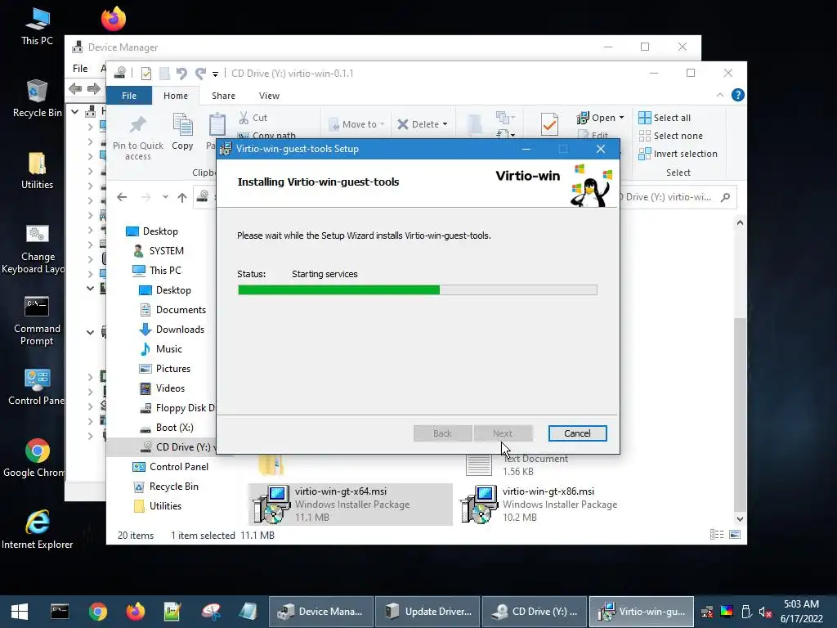Select Downloads in the navigation pane
Image resolution: width=837 pixels, height=628 pixels.
click(x=172, y=330)
